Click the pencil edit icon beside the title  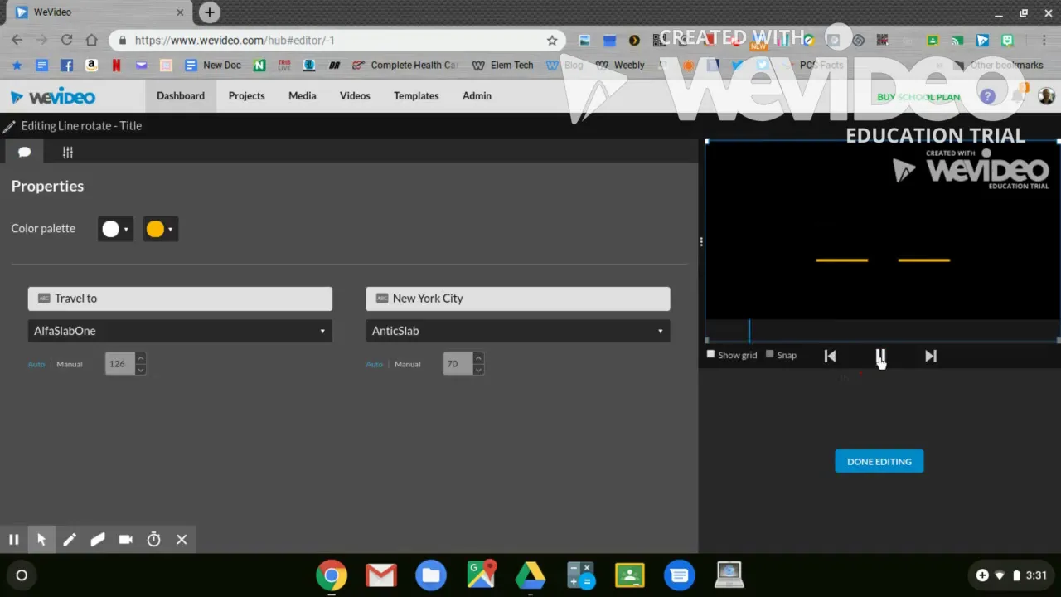tap(9, 126)
